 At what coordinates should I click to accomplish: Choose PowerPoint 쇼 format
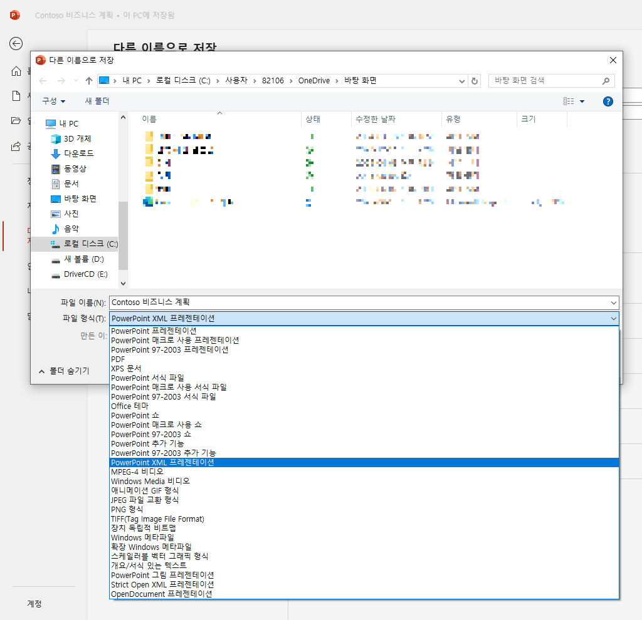pos(364,415)
